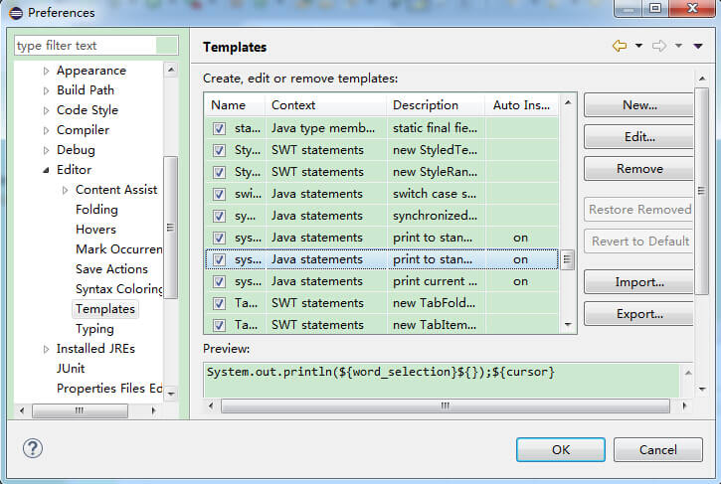Image resolution: width=721 pixels, height=484 pixels.
Task: Click the Eclipse icon in the title bar
Action: point(14,13)
